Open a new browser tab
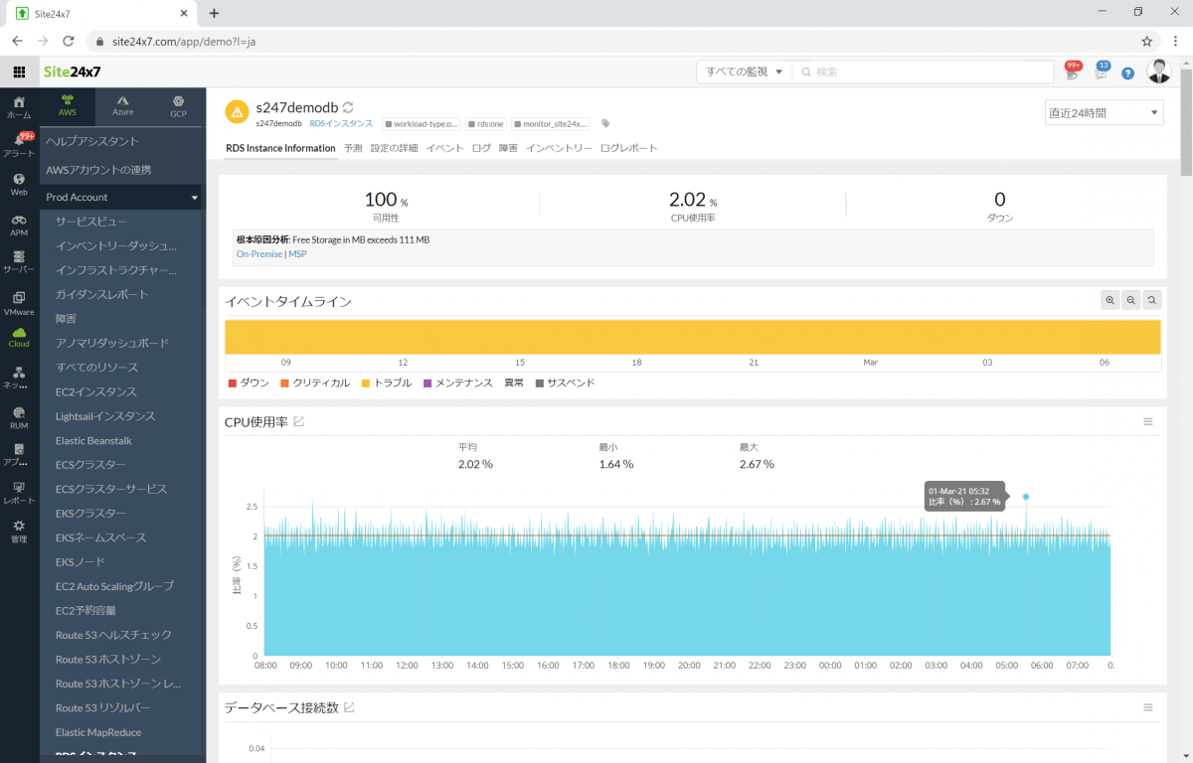Image resolution: width=1193 pixels, height=763 pixels. [214, 13]
